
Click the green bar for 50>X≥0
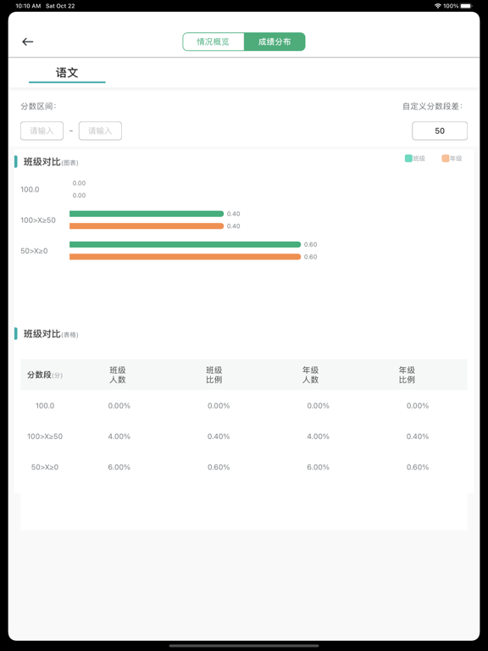click(185, 244)
